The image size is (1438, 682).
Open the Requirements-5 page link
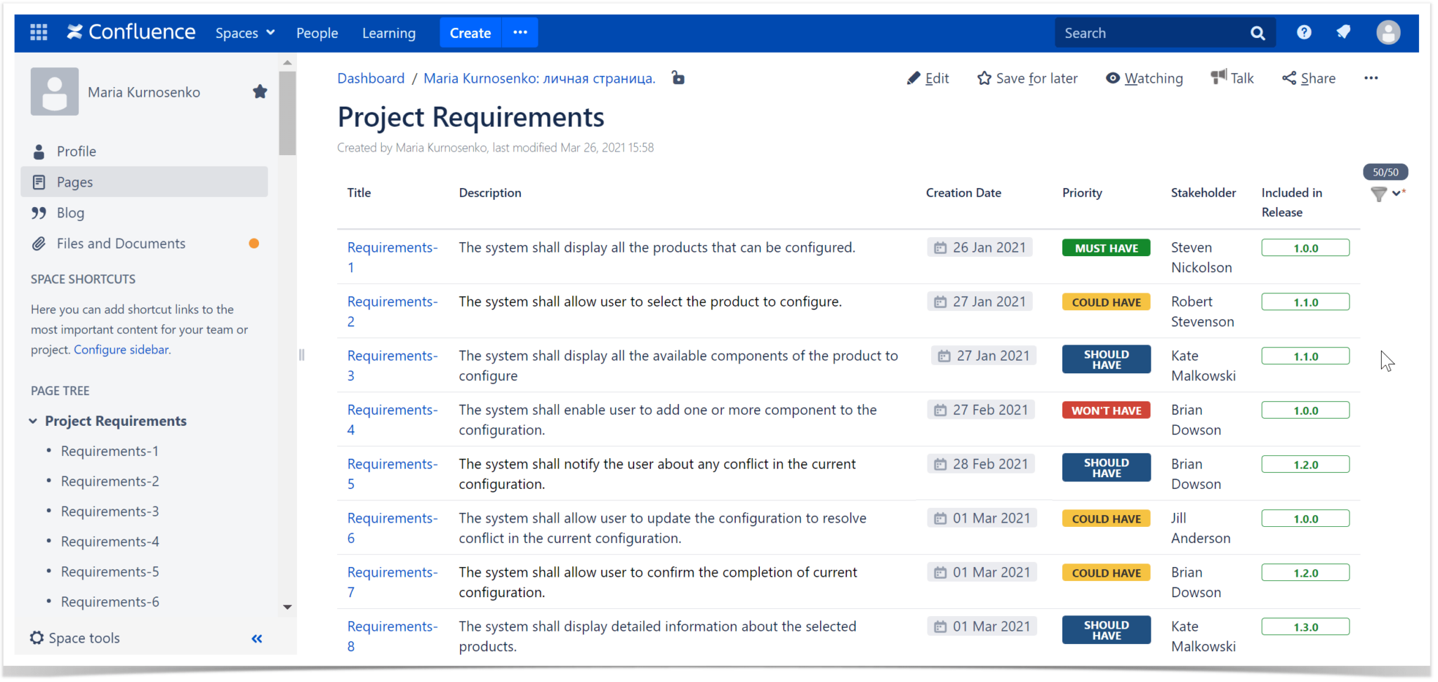pos(392,474)
